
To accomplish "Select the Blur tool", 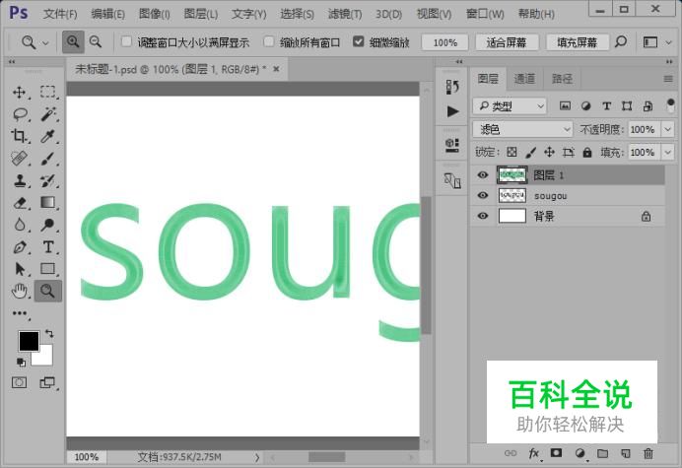I will [x=19, y=225].
